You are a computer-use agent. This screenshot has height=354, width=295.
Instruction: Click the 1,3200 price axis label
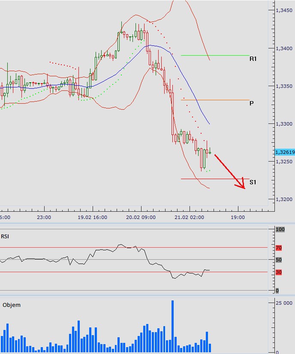point(284,199)
